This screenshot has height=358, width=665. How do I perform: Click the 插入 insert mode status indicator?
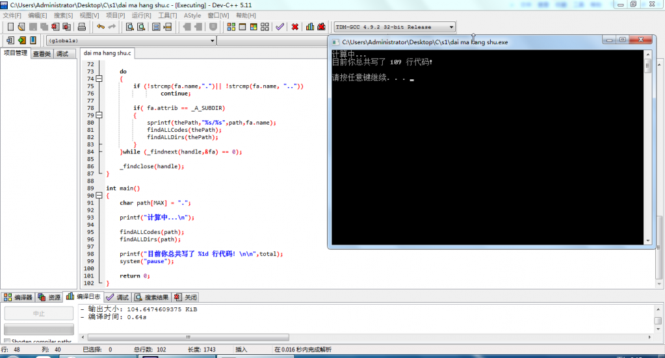pyautogui.click(x=241, y=350)
